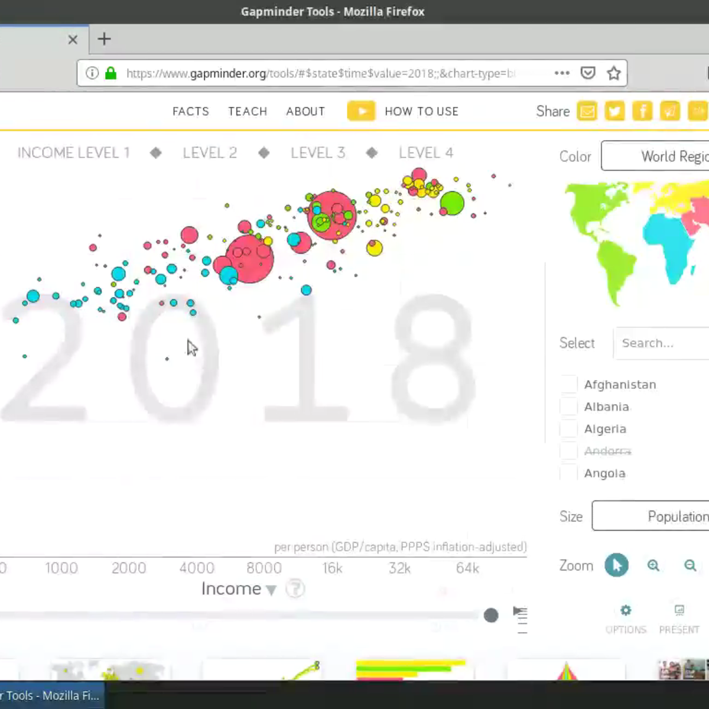Screen dimensions: 709x709
Task: Play the How To Use video icon
Action: (x=361, y=110)
